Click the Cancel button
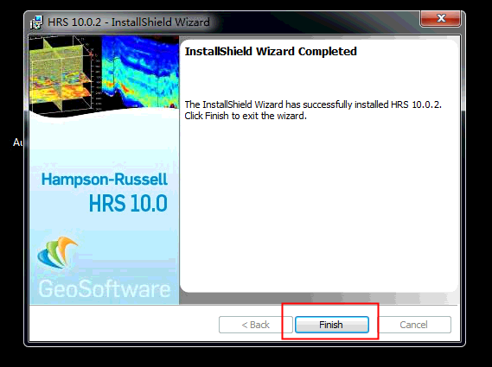 click(x=413, y=325)
